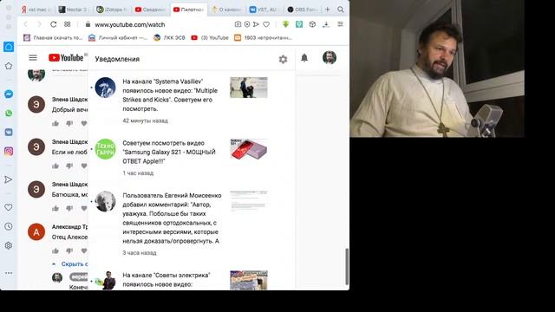Switch to the 'О канале' tab
555x312 pixels.
226,10
